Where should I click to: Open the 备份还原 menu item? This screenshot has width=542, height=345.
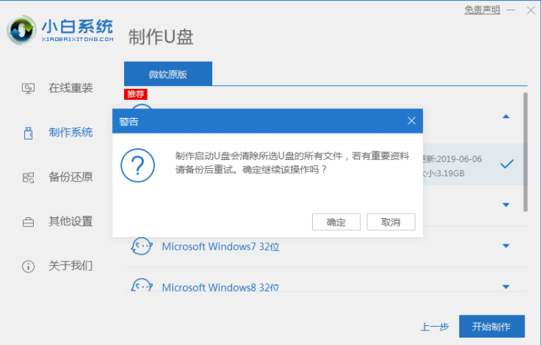click(71, 177)
